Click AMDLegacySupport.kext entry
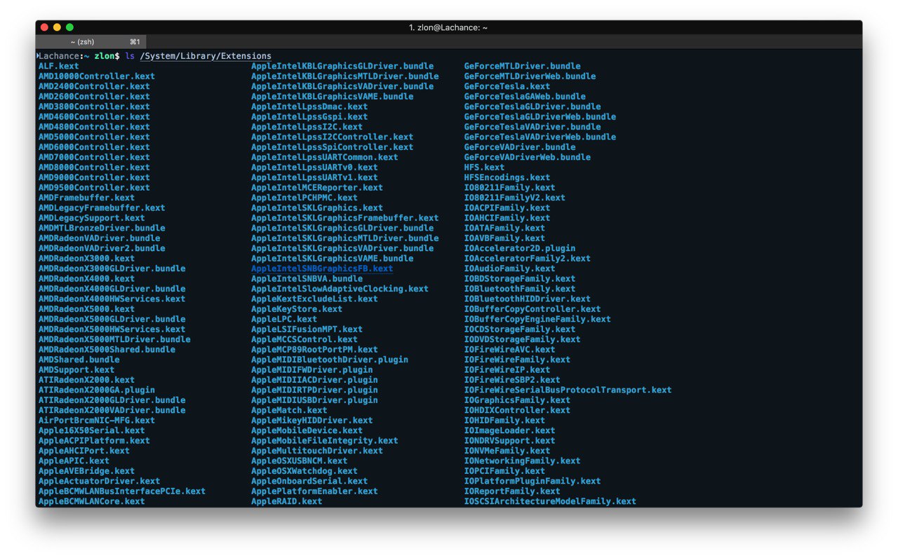 (x=92, y=218)
